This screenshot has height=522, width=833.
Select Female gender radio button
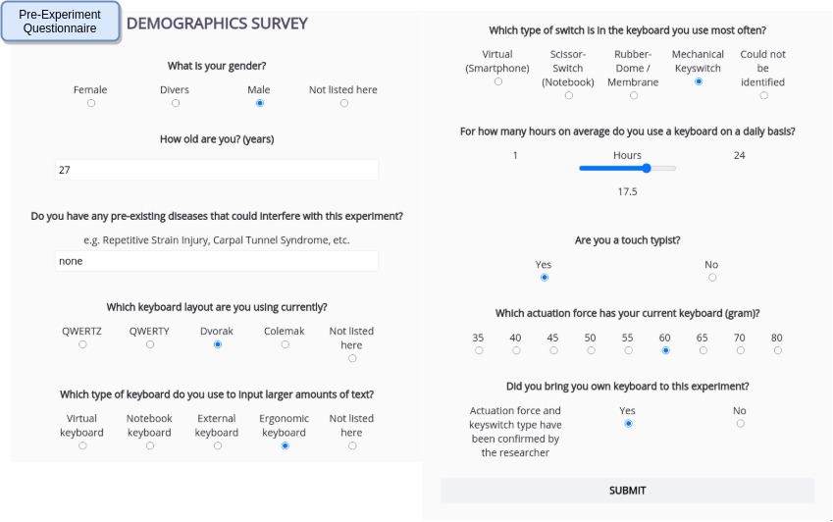[91, 103]
